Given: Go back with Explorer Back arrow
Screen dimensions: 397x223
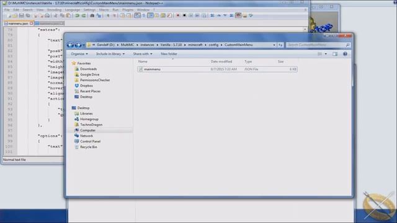Looking at the screenshot, I should pos(70,45).
